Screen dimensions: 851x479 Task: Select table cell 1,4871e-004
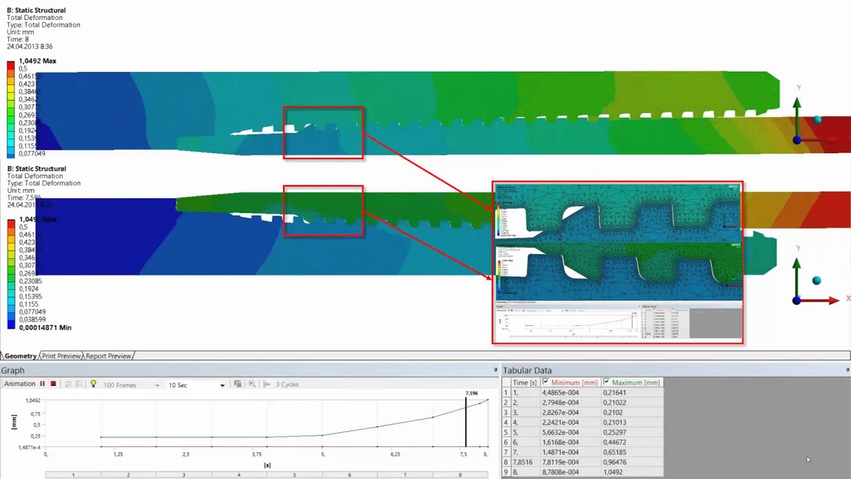570,452
